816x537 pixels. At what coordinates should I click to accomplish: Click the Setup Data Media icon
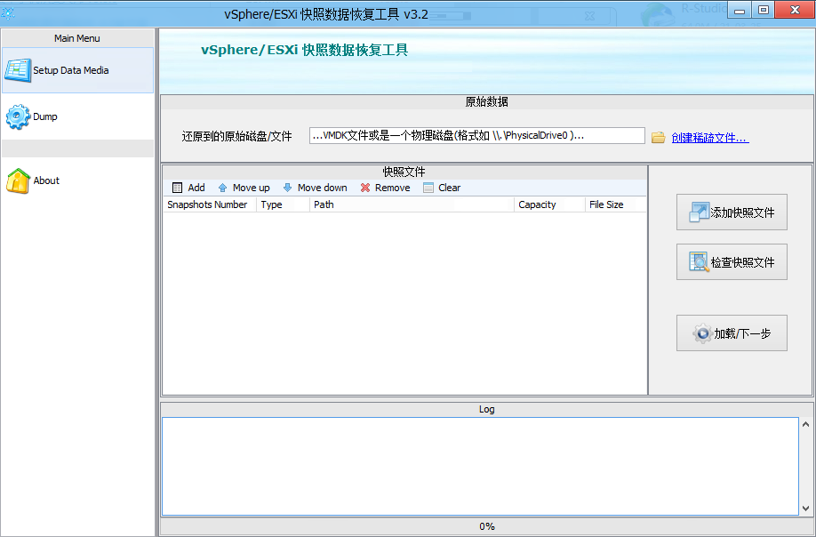[18, 70]
